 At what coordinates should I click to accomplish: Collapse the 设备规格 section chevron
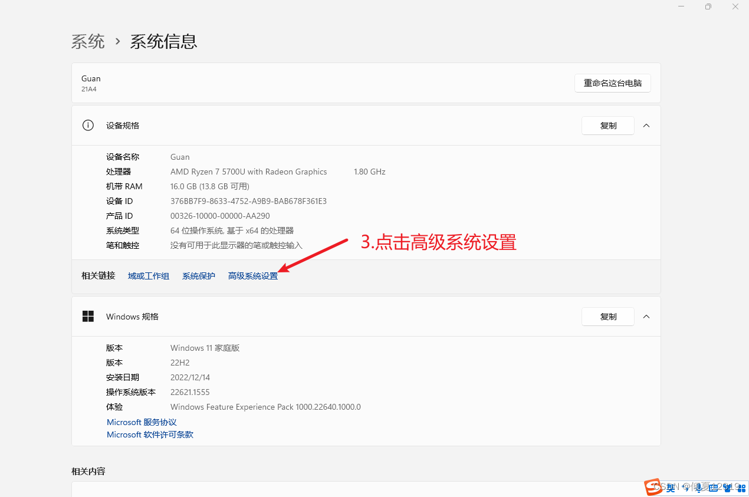[646, 126]
